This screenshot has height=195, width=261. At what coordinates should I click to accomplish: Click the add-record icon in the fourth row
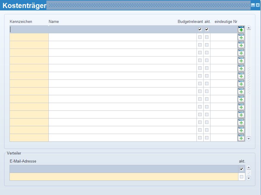(x=241, y=52)
